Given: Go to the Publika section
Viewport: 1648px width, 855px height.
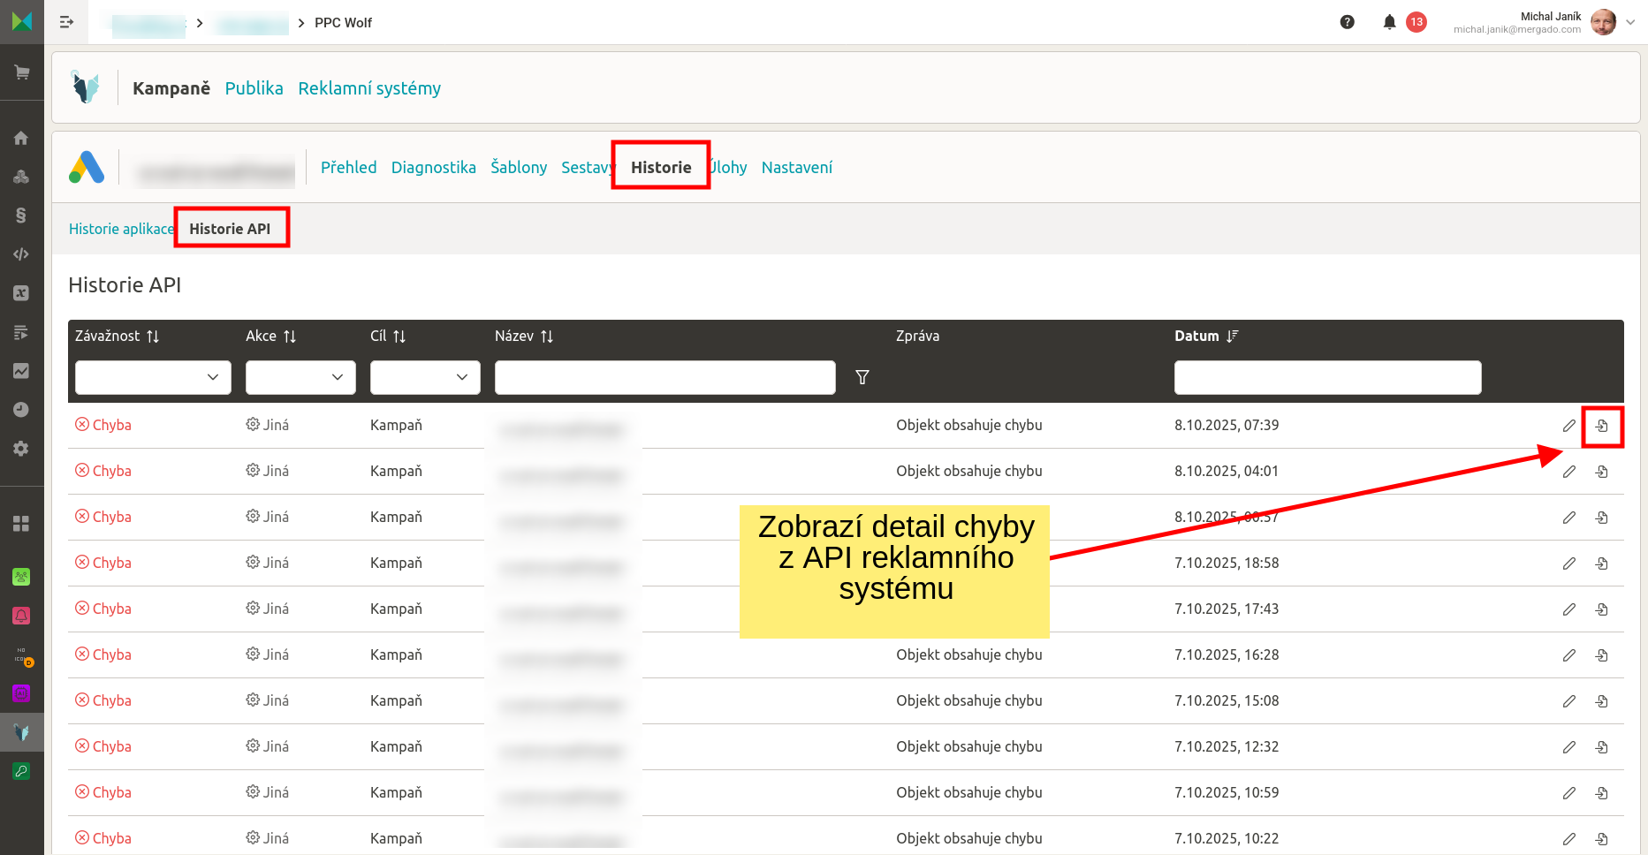Looking at the screenshot, I should coord(254,88).
